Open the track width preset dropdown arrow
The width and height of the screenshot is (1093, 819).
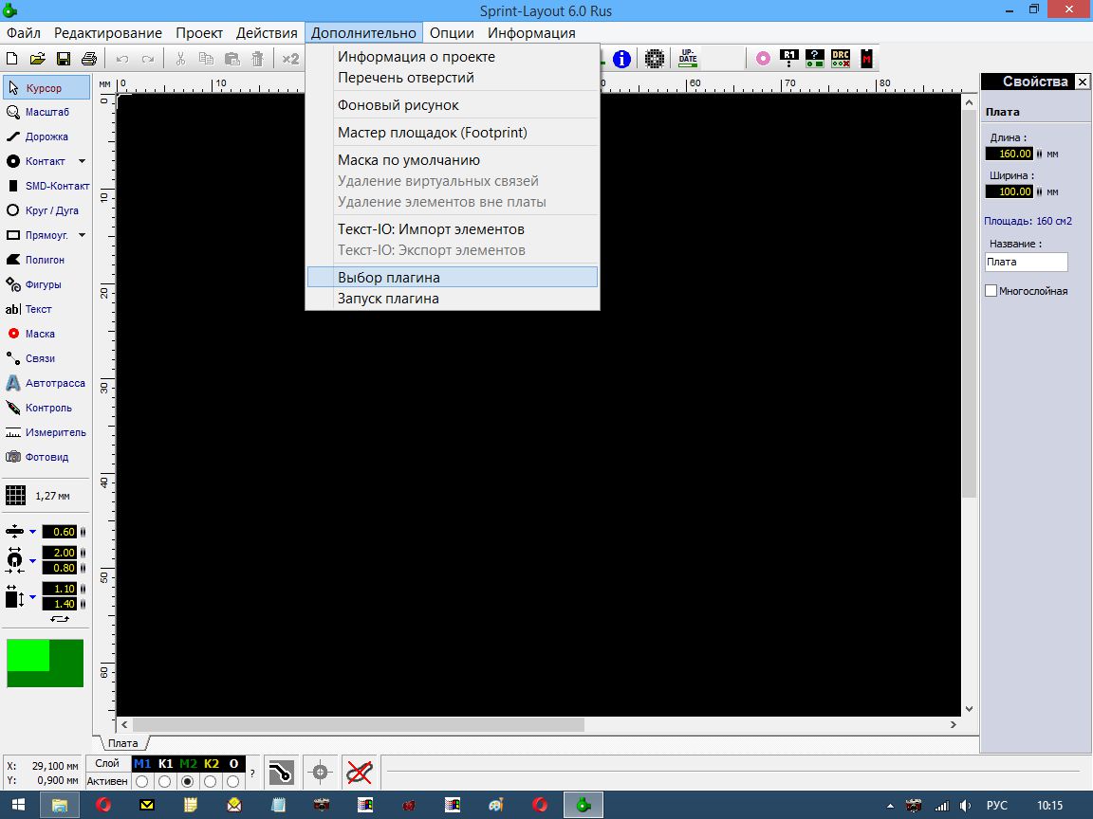[32, 532]
